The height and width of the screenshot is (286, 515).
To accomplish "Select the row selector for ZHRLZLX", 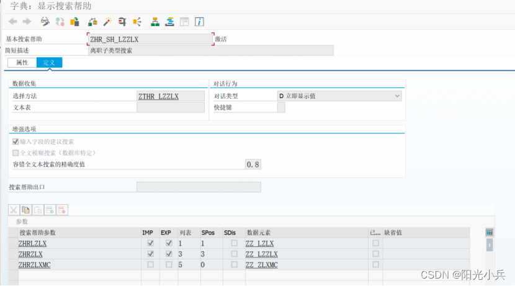I will (13, 243).
